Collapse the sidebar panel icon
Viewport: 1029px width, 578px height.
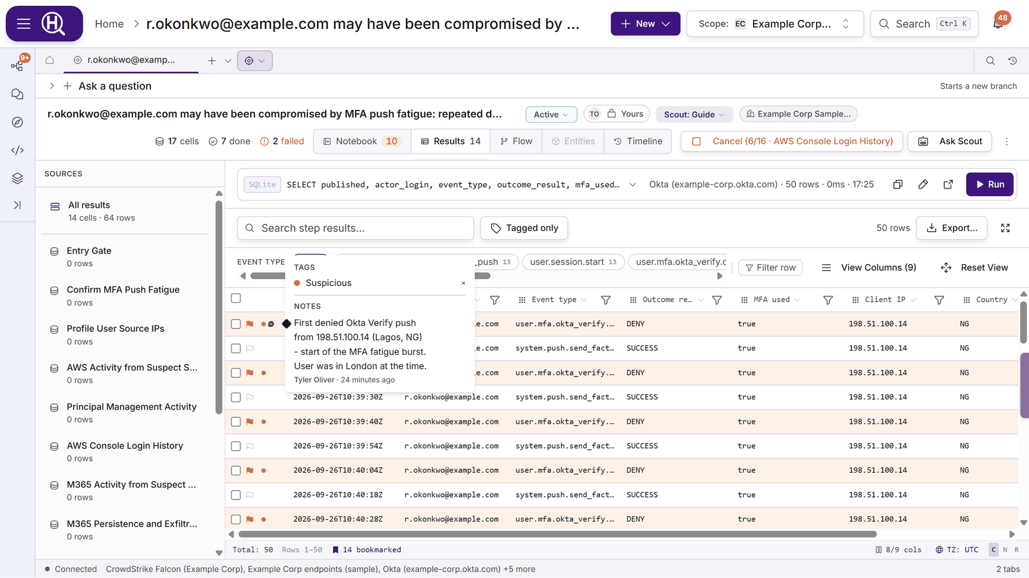pos(17,205)
